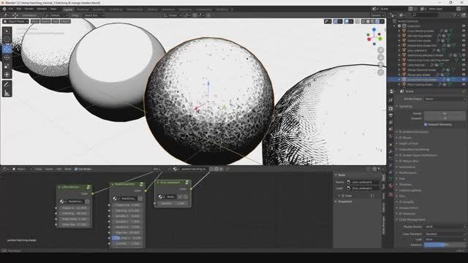Image resolution: width=468 pixels, height=263 pixels.
Task: Choose the Select Box tool icon
Action: 7,31
